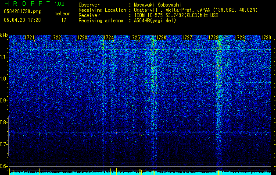Click the 1723 time marker
Viewport: 276px width, 175px height.
(x=82, y=38)
